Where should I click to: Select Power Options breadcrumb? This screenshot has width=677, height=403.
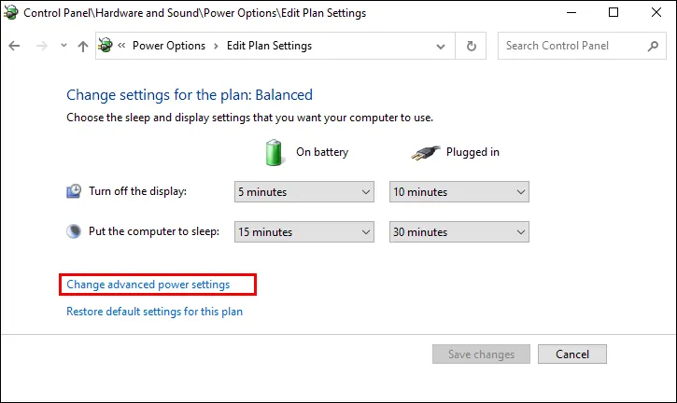click(169, 46)
